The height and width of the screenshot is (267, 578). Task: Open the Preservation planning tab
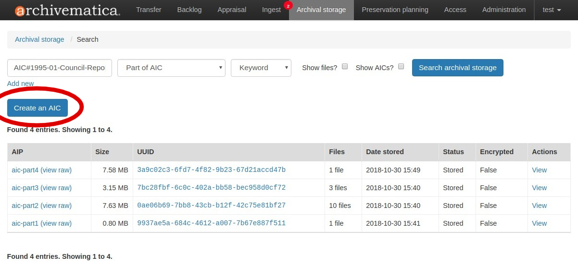tap(395, 10)
